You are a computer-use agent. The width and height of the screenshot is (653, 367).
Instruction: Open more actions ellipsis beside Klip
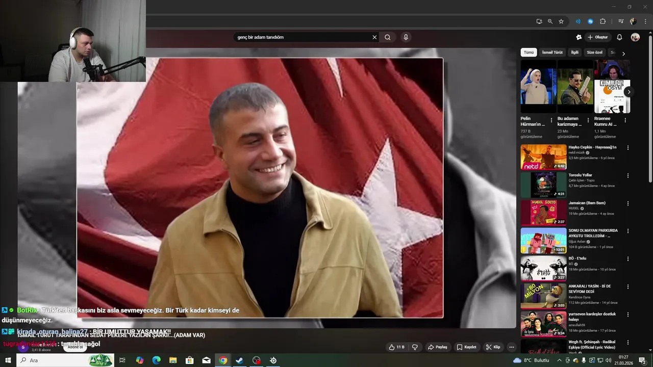coord(512,347)
